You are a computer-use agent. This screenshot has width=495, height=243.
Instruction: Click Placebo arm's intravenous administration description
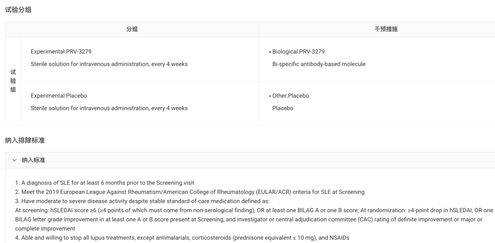[109, 108]
